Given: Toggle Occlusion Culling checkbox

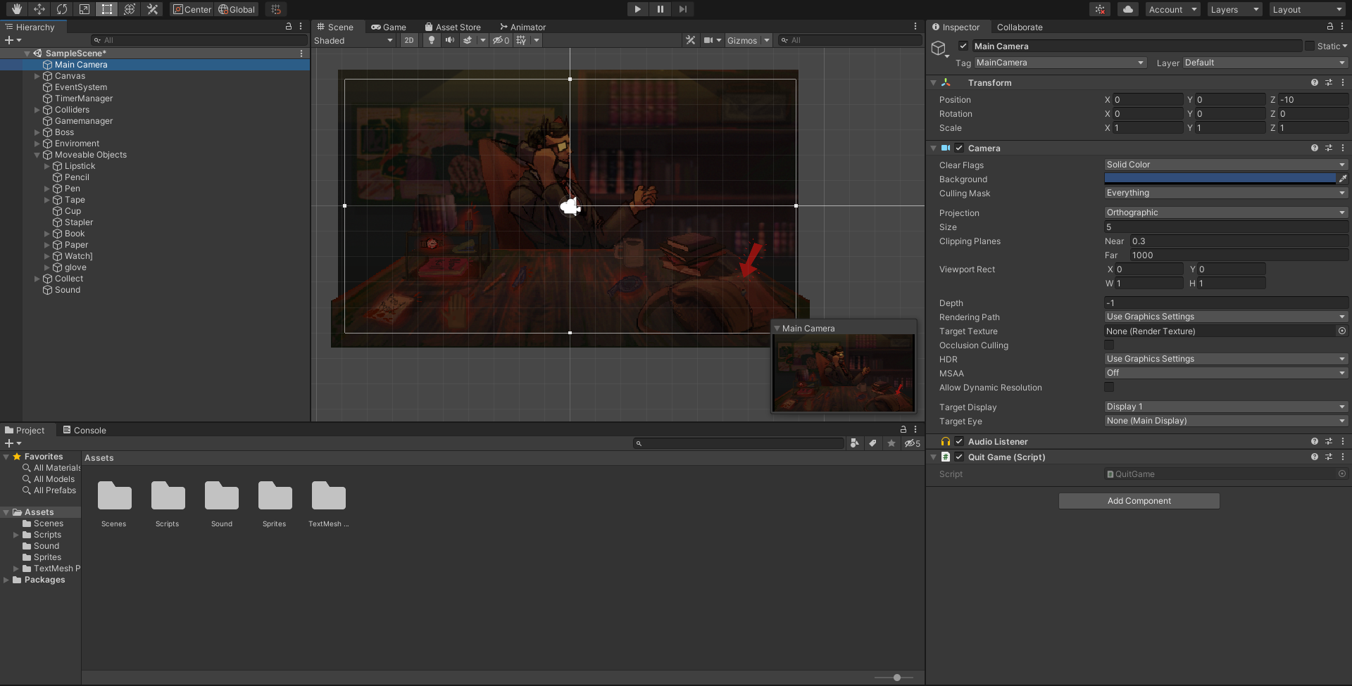Looking at the screenshot, I should pyautogui.click(x=1109, y=345).
